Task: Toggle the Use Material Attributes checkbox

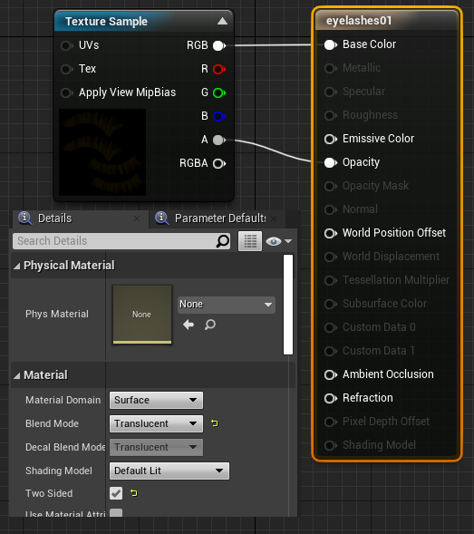Action: point(116,512)
